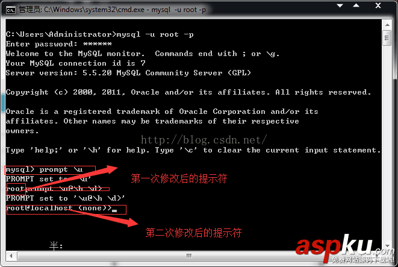Click the horizontal scrollbar thumb
Image resolution: width=398 pixels, height=267 pixels.
(x=189, y=256)
